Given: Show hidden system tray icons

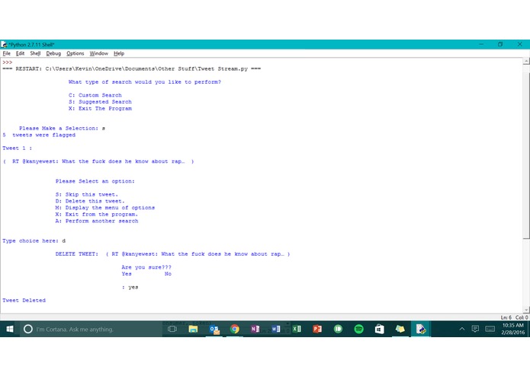Looking at the screenshot, I should click(462, 329).
